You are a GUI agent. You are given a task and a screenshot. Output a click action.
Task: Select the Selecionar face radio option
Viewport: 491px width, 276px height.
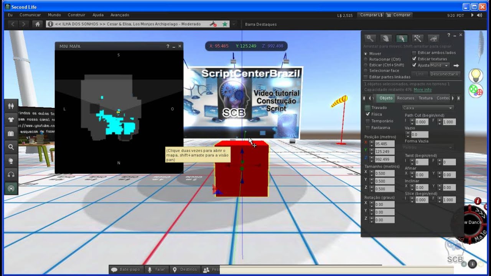366,71
